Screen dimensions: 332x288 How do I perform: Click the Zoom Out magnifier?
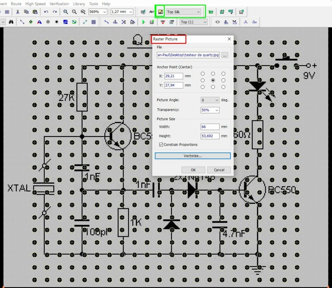point(74,12)
